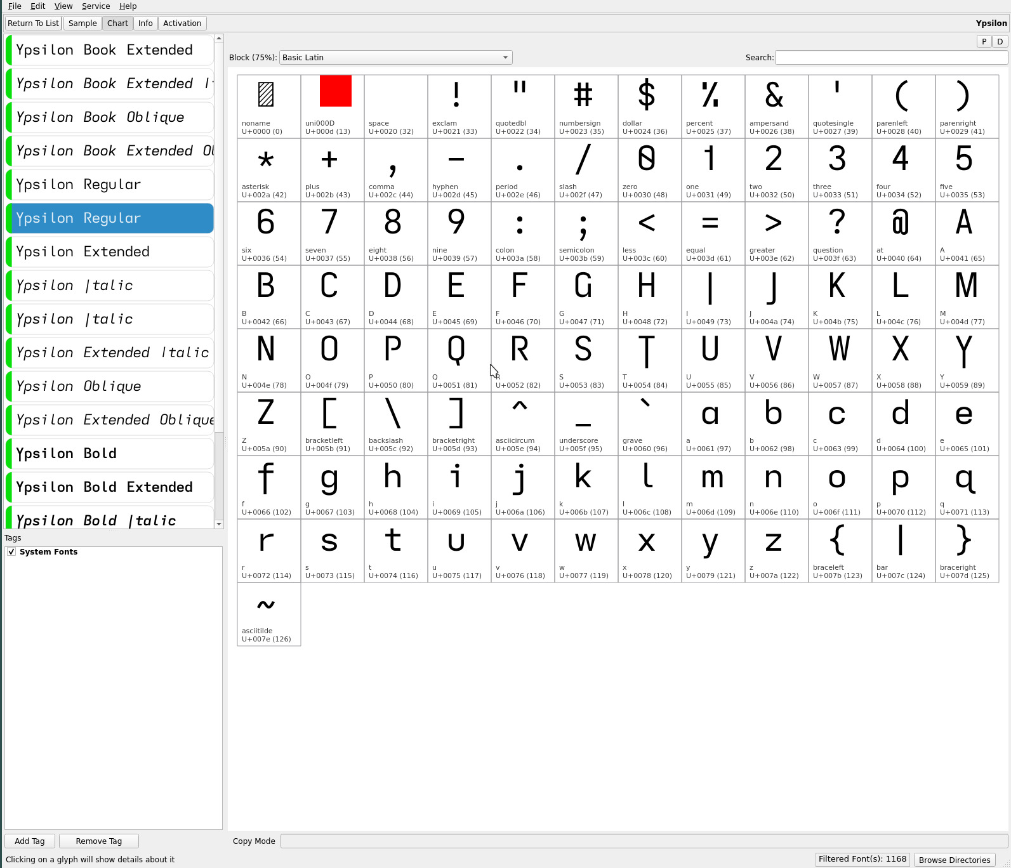The image size is (1011, 868).
Task: Select the underscore glyph
Action: [x=586, y=424]
